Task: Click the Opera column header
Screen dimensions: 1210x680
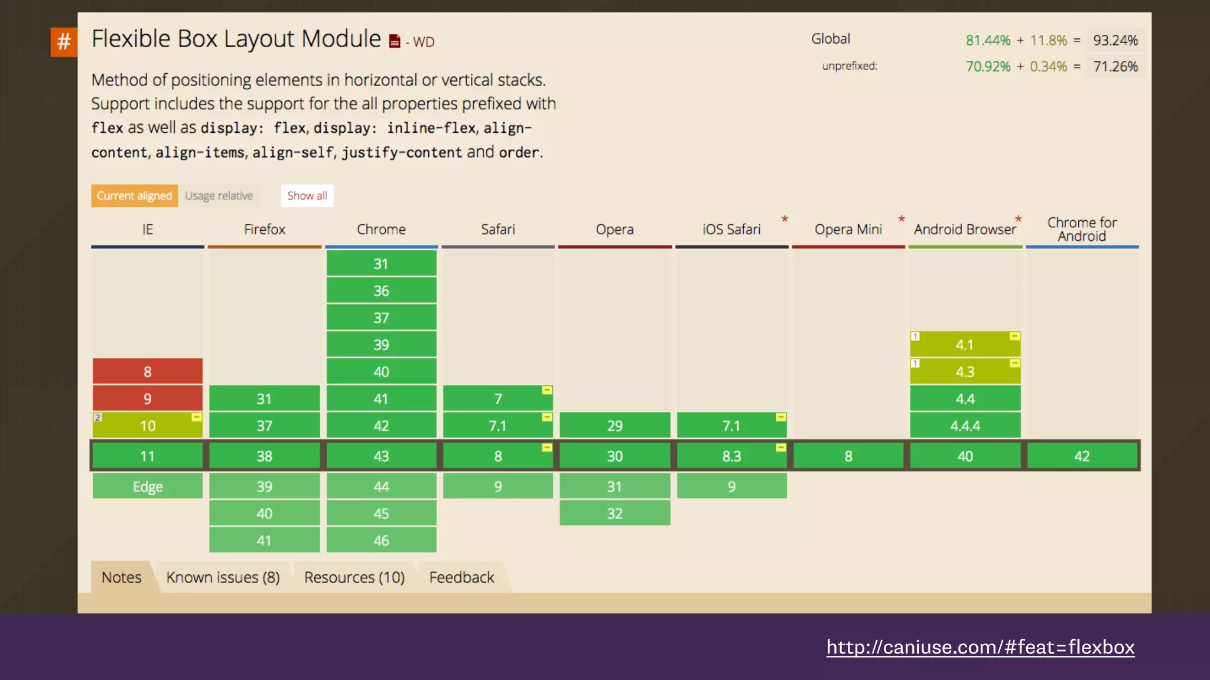Action: tap(614, 230)
